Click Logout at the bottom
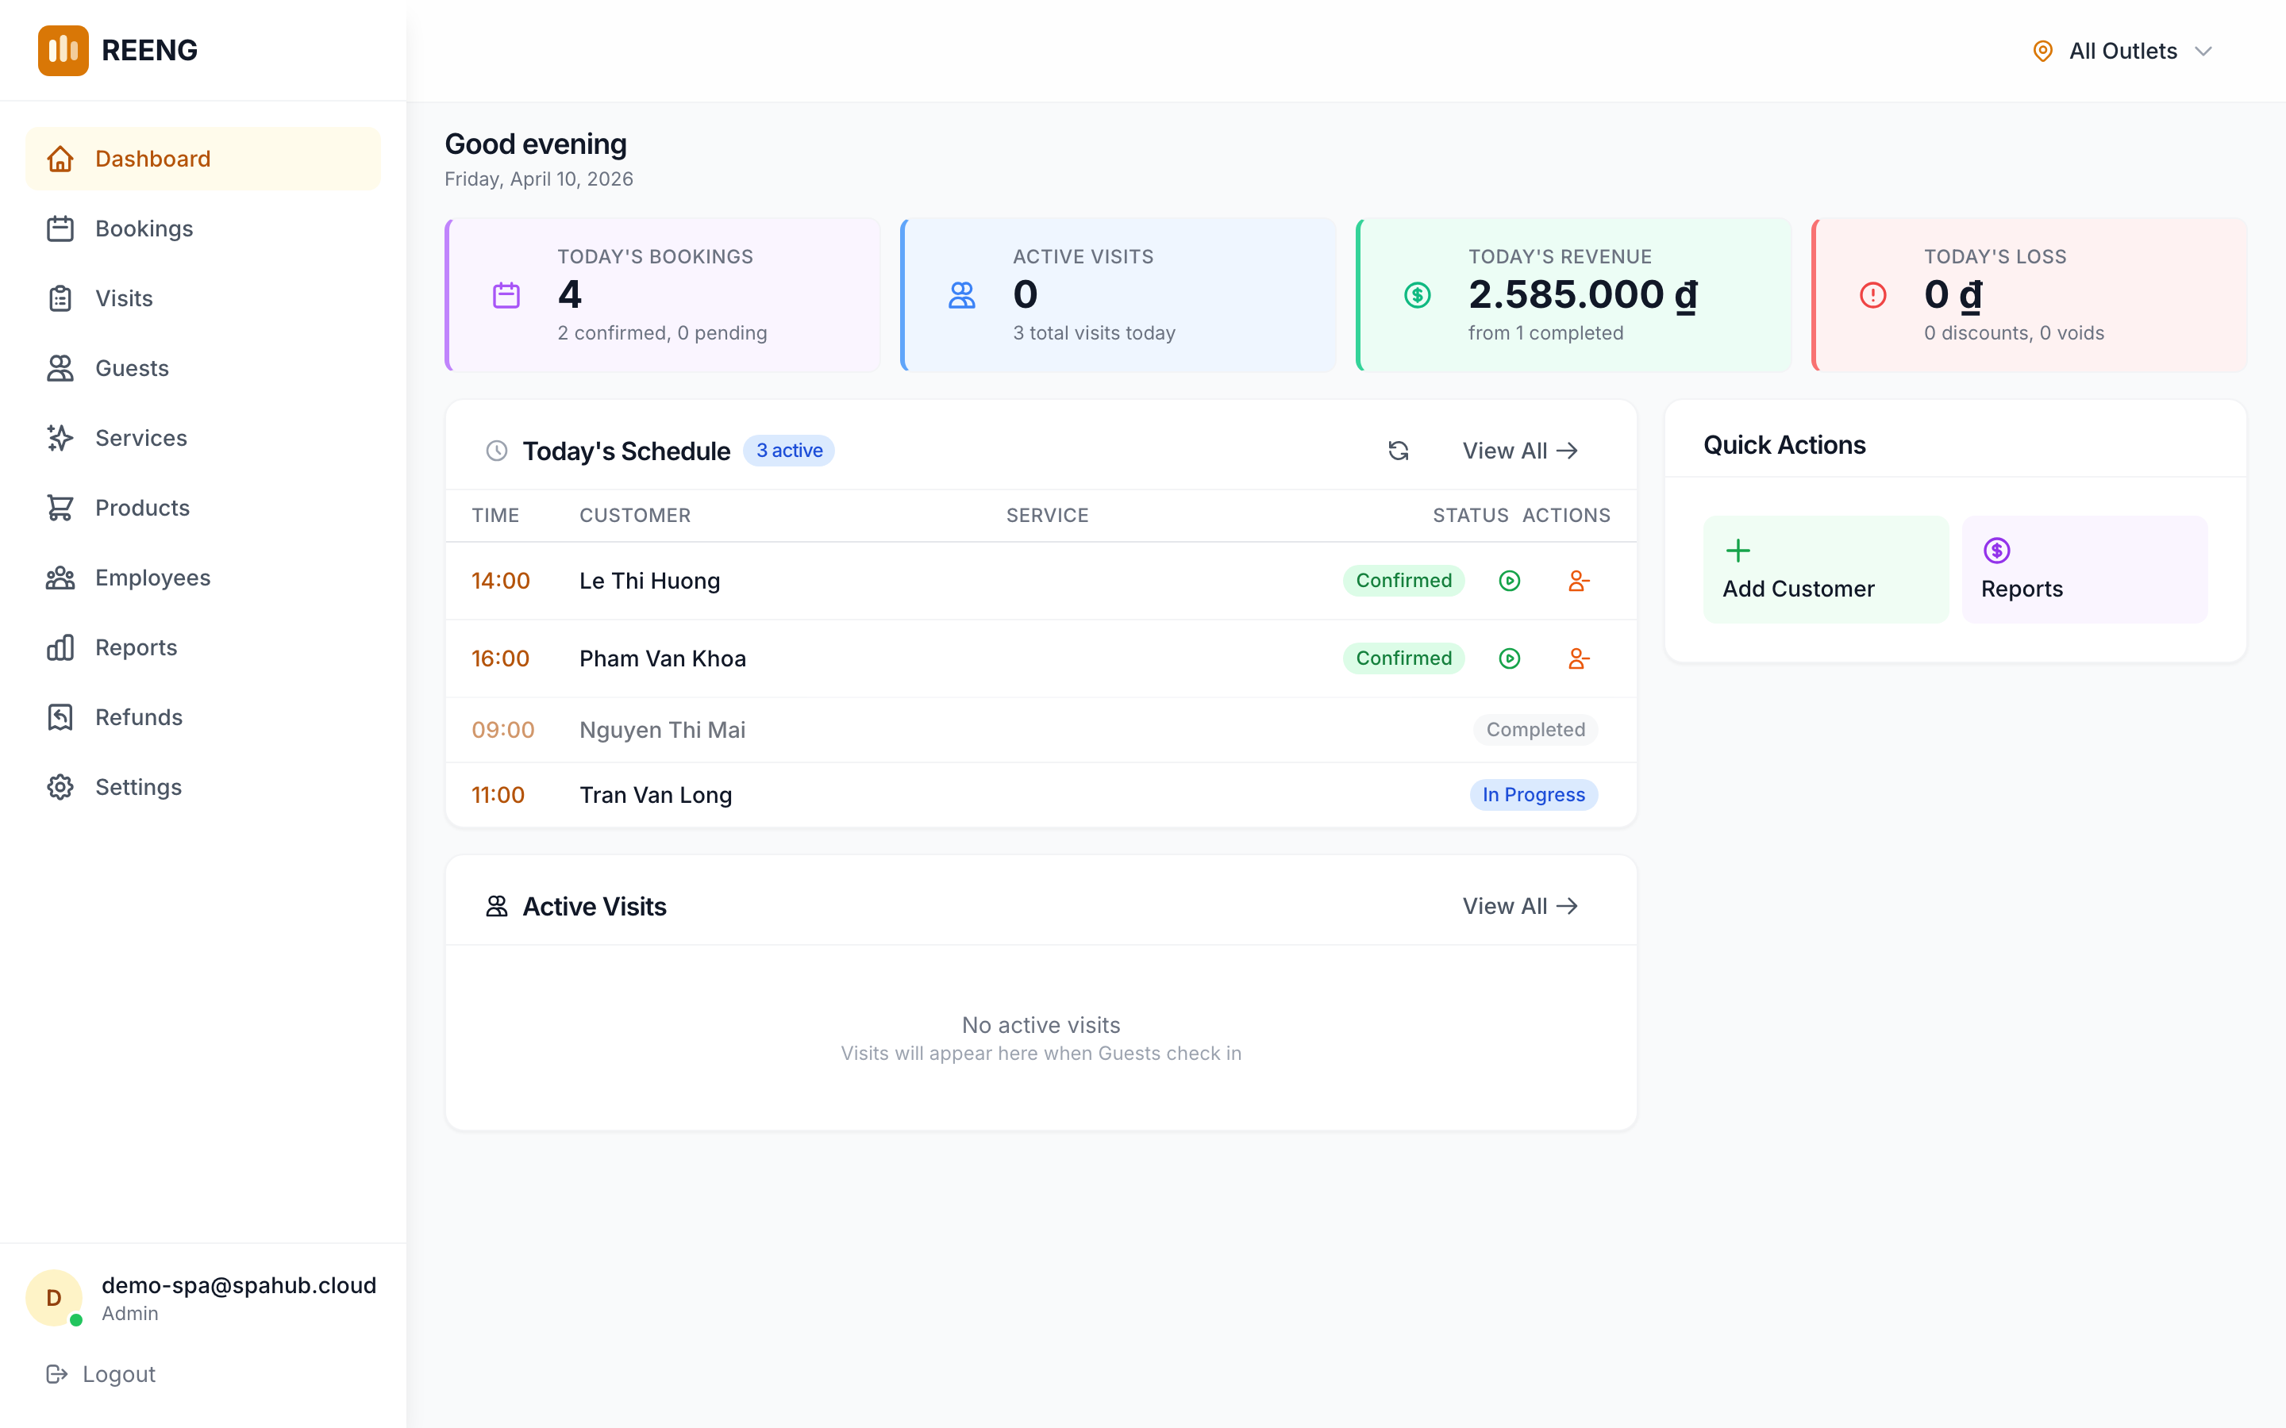 [118, 1373]
